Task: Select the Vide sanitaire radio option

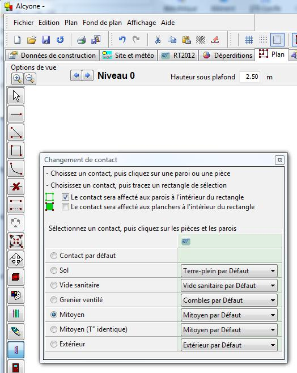Action: coord(54,285)
